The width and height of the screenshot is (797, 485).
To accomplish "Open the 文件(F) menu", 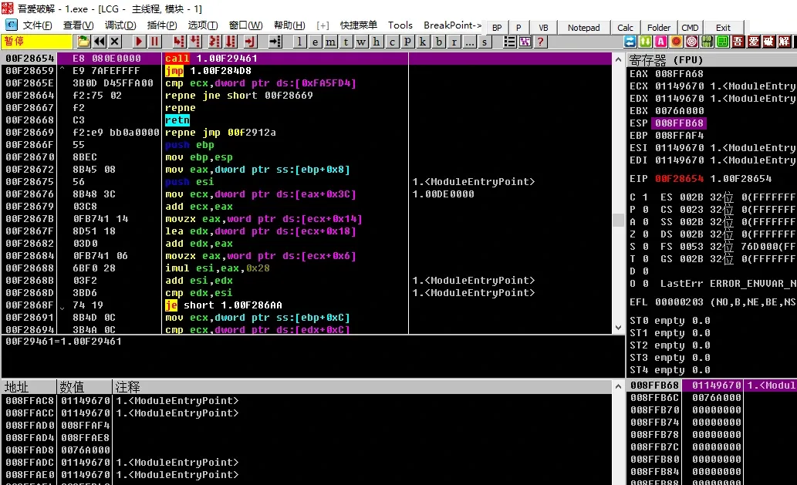I will 37,25.
